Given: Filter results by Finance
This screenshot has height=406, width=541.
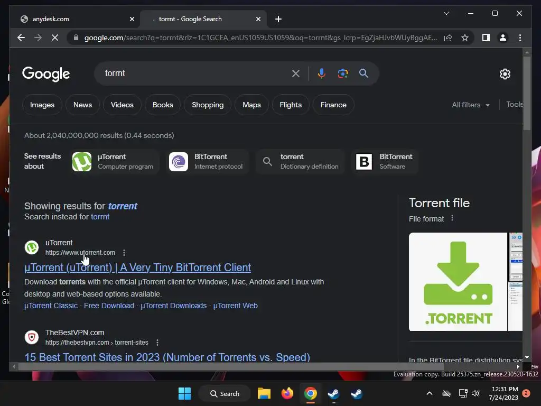Looking at the screenshot, I should (x=333, y=105).
